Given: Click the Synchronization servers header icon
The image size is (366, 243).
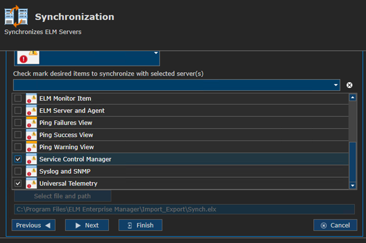Looking at the screenshot, I should coord(16,16).
